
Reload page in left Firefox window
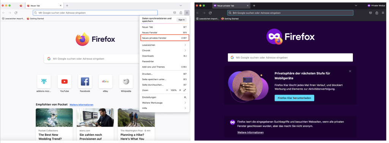click(x=16, y=13)
